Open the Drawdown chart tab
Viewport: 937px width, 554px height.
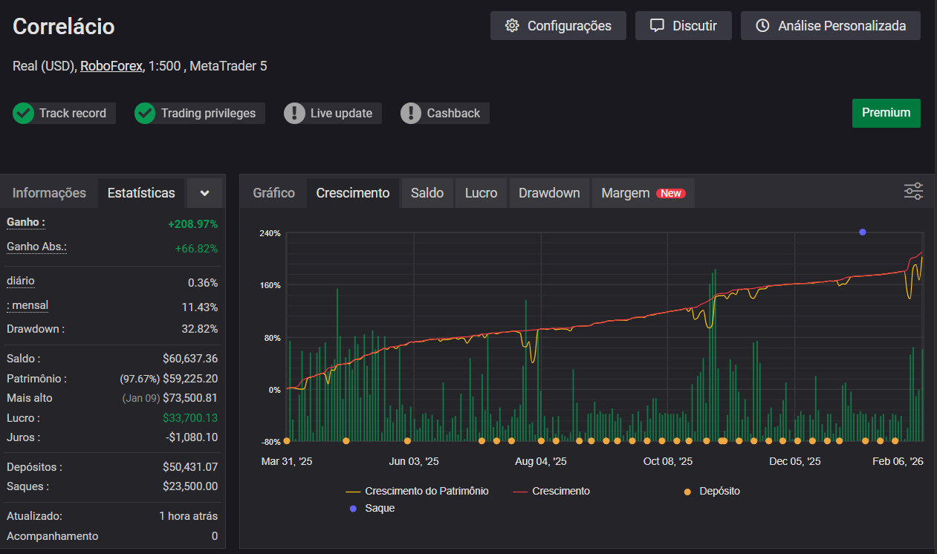(x=549, y=193)
